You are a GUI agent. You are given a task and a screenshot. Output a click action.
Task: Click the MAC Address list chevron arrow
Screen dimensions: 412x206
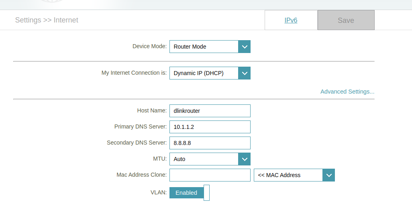tap(329, 175)
